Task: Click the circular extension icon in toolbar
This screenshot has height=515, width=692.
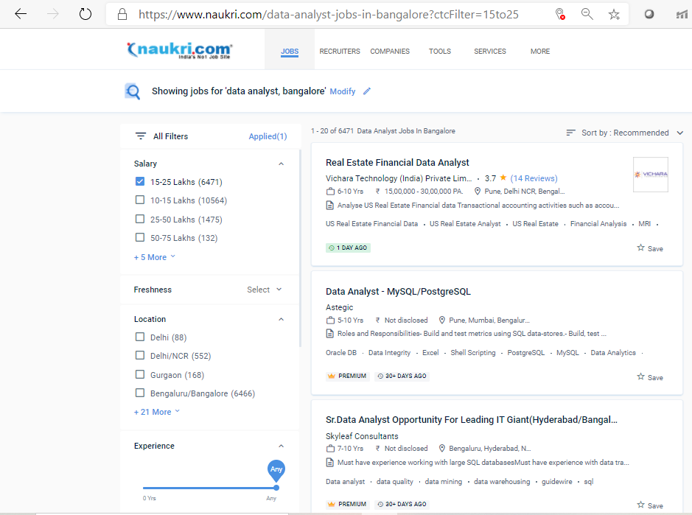Action: click(649, 14)
